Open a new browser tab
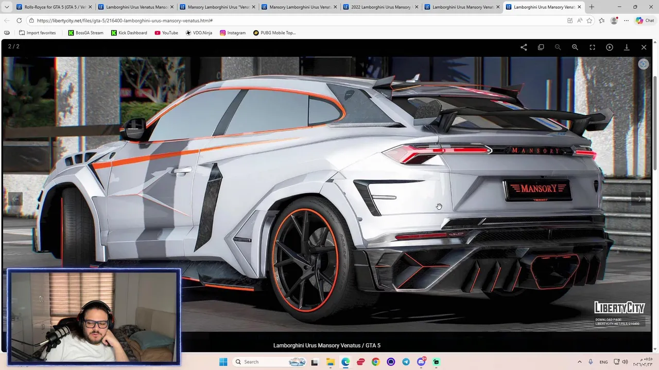The width and height of the screenshot is (659, 370). pyautogui.click(x=592, y=7)
